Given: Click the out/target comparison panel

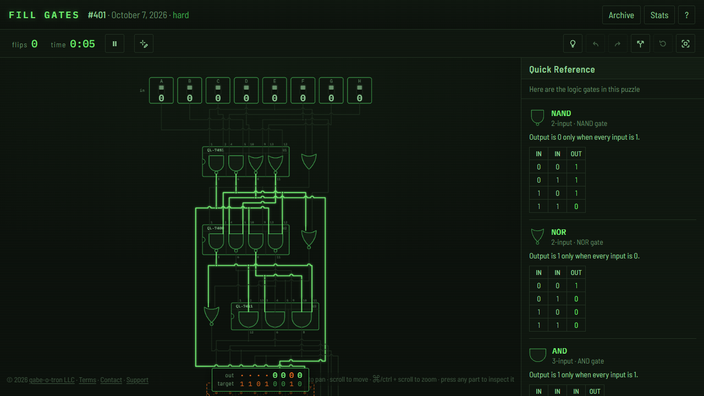Looking at the screenshot, I should click(x=260, y=380).
